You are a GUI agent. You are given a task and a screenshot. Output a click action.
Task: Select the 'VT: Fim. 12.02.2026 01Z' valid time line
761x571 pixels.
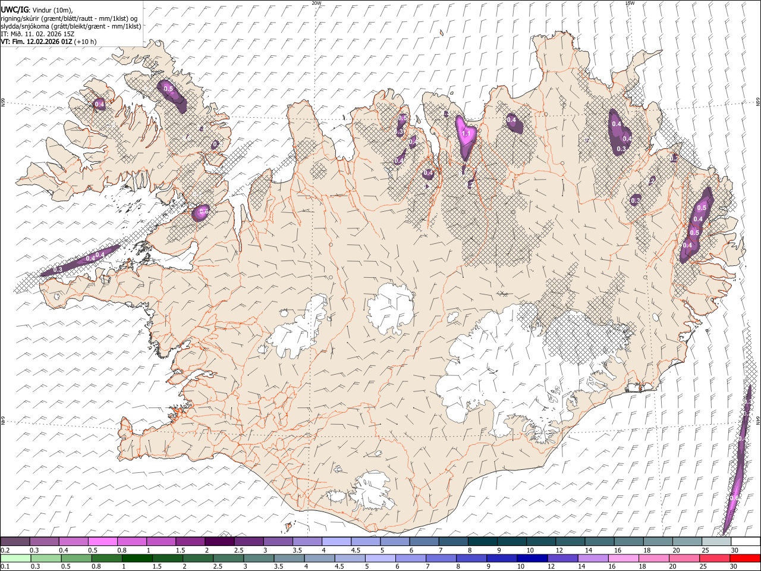pos(48,42)
